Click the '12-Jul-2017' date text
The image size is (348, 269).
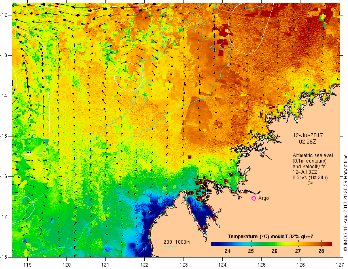[308, 135]
